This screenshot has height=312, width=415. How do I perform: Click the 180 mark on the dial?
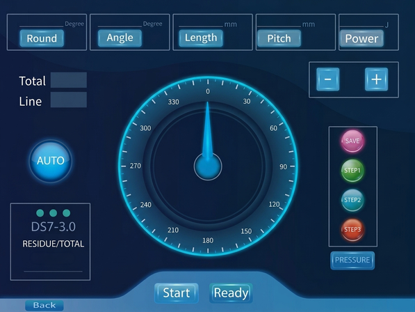(x=208, y=240)
